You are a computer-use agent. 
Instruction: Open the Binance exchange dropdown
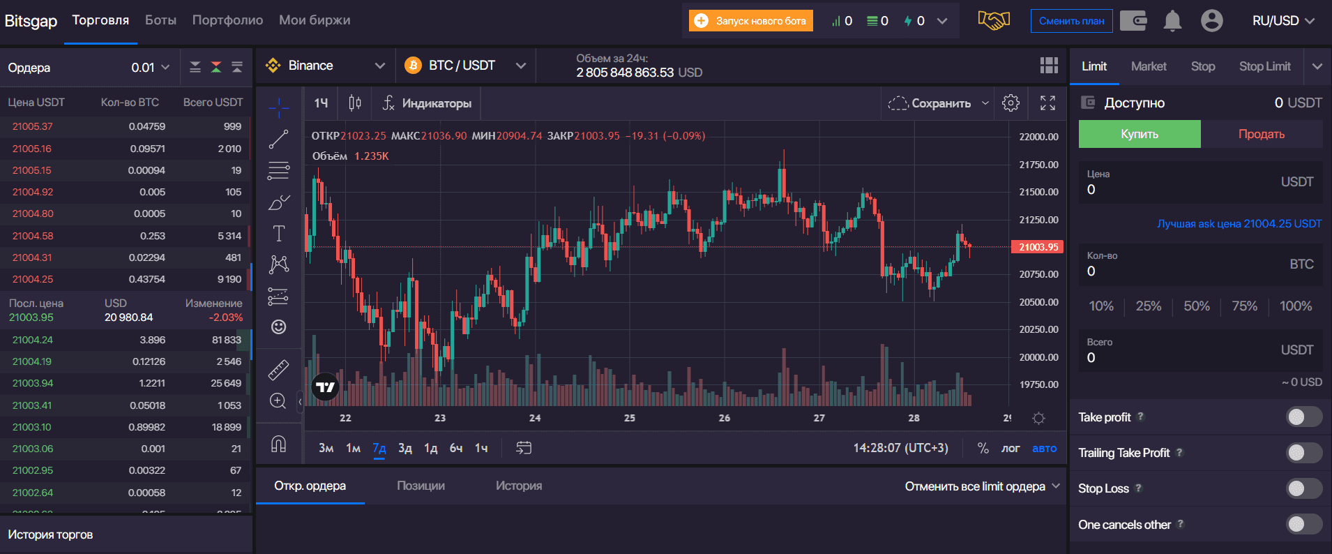325,66
